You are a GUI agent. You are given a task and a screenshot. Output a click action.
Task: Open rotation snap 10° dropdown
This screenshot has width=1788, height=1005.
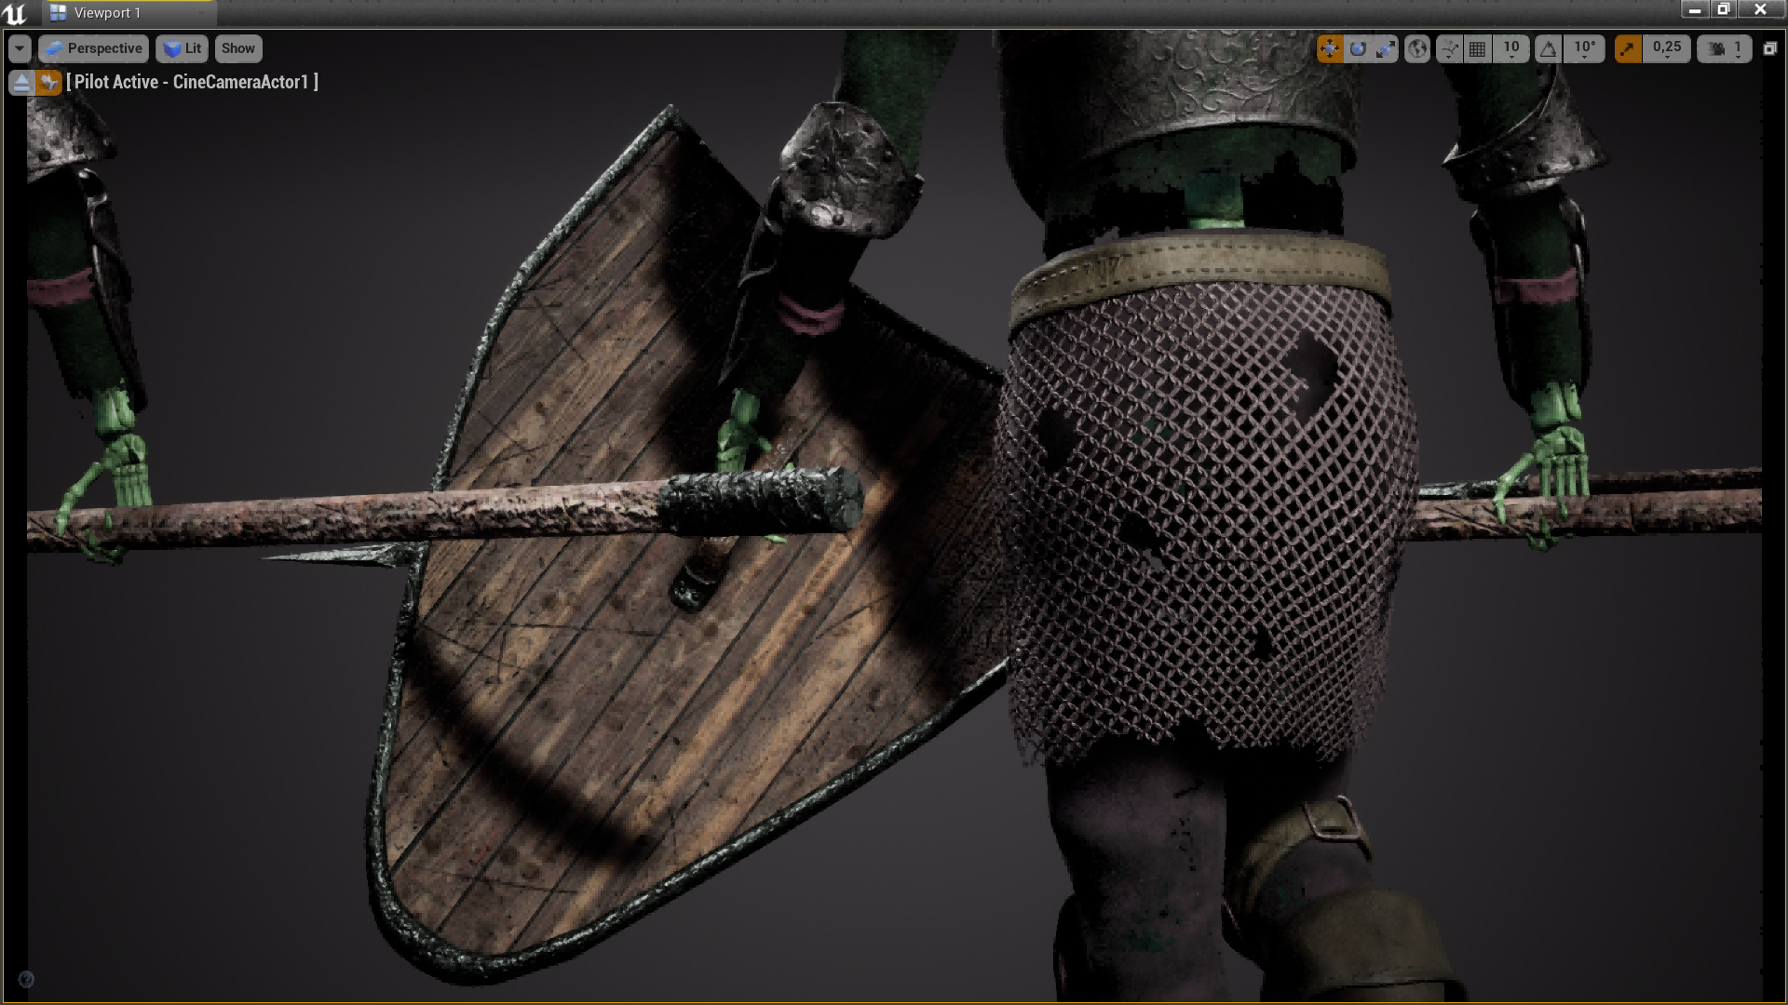tap(1584, 48)
